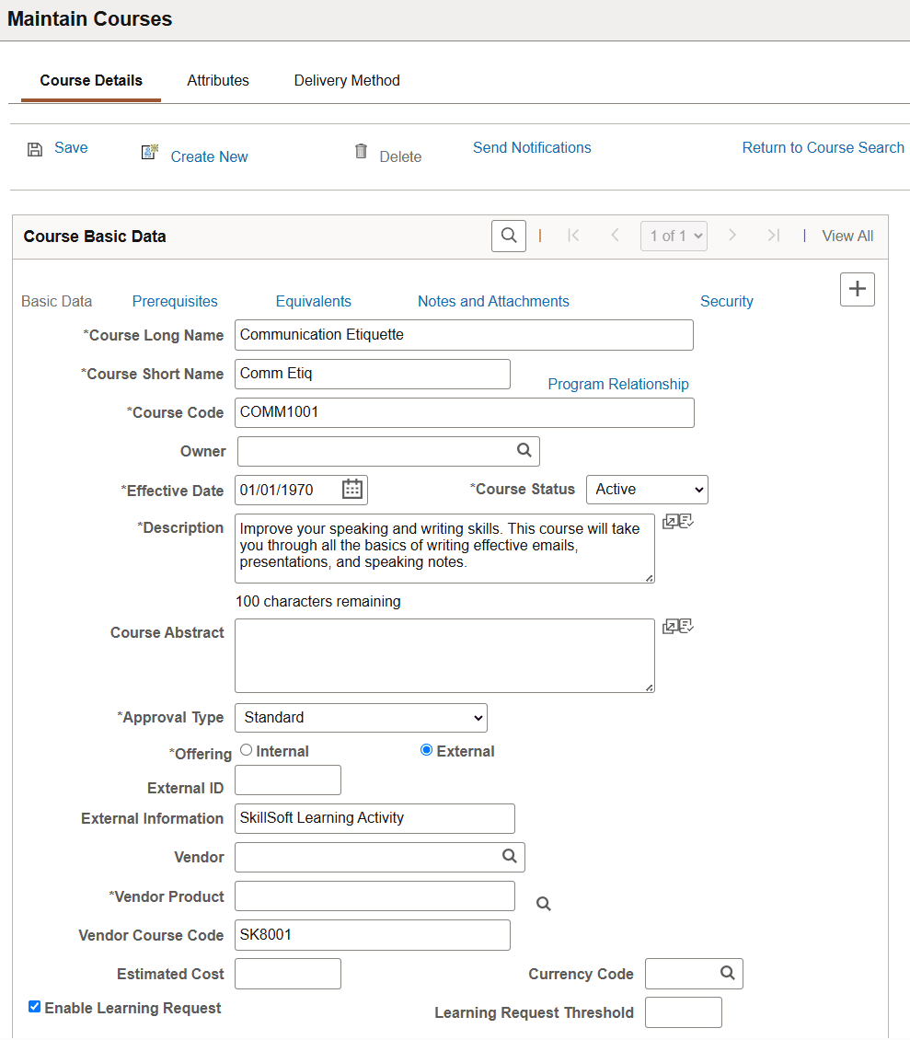The width and height of the screenshot is (910, 1040).
Task: Open Security sub-tab
Action: click(x=727, y=301)
